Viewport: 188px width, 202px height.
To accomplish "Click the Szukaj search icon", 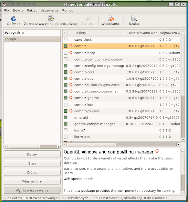I will [134, 19].
